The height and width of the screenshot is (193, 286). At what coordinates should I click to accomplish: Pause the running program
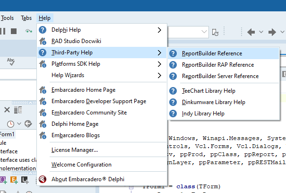(x=3, y=31)
